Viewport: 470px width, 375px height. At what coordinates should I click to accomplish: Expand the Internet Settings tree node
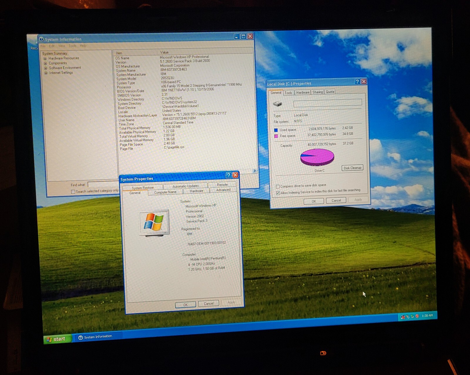tap(46, 73)
